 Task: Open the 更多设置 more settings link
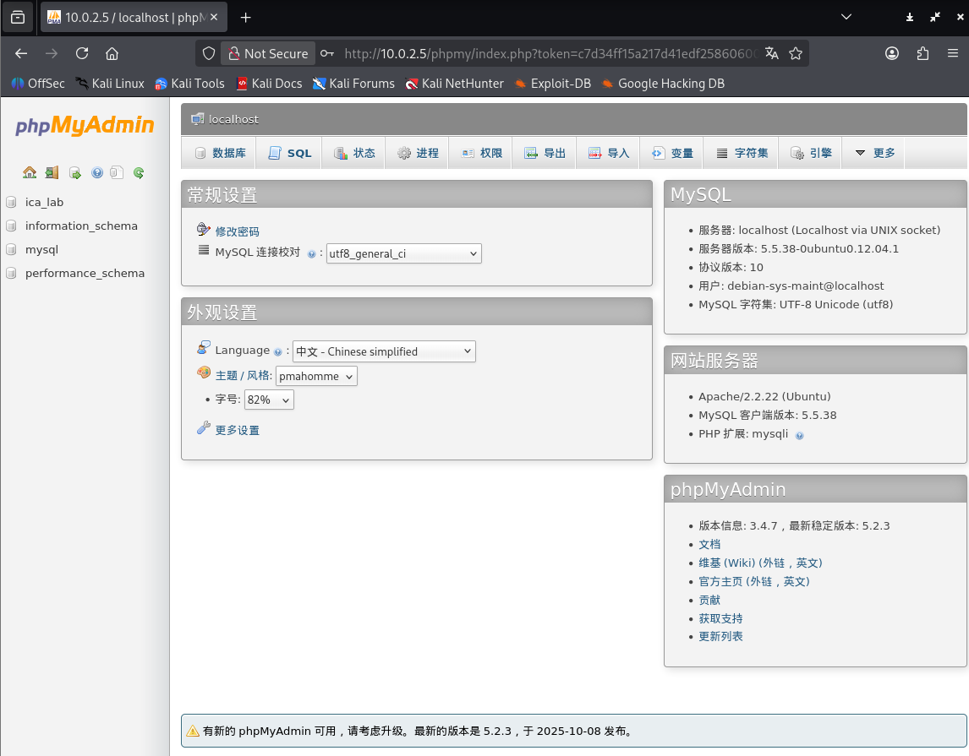pos(237,430)
